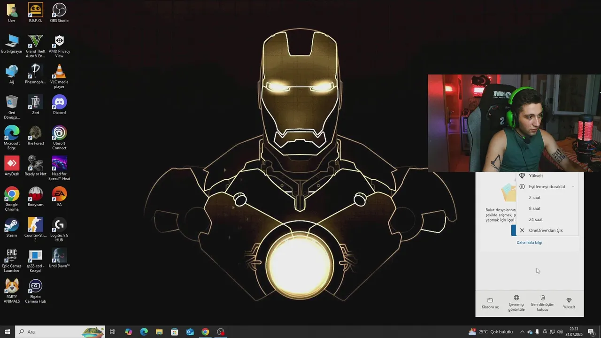Open Copilot from the taskbar
The width and height of the screenshot is (601, 338).
[x=128, y=332]
